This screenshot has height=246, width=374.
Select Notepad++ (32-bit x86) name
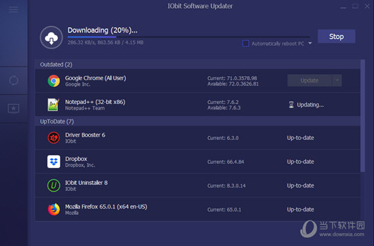pyautogui.click(x=95, y=102)
